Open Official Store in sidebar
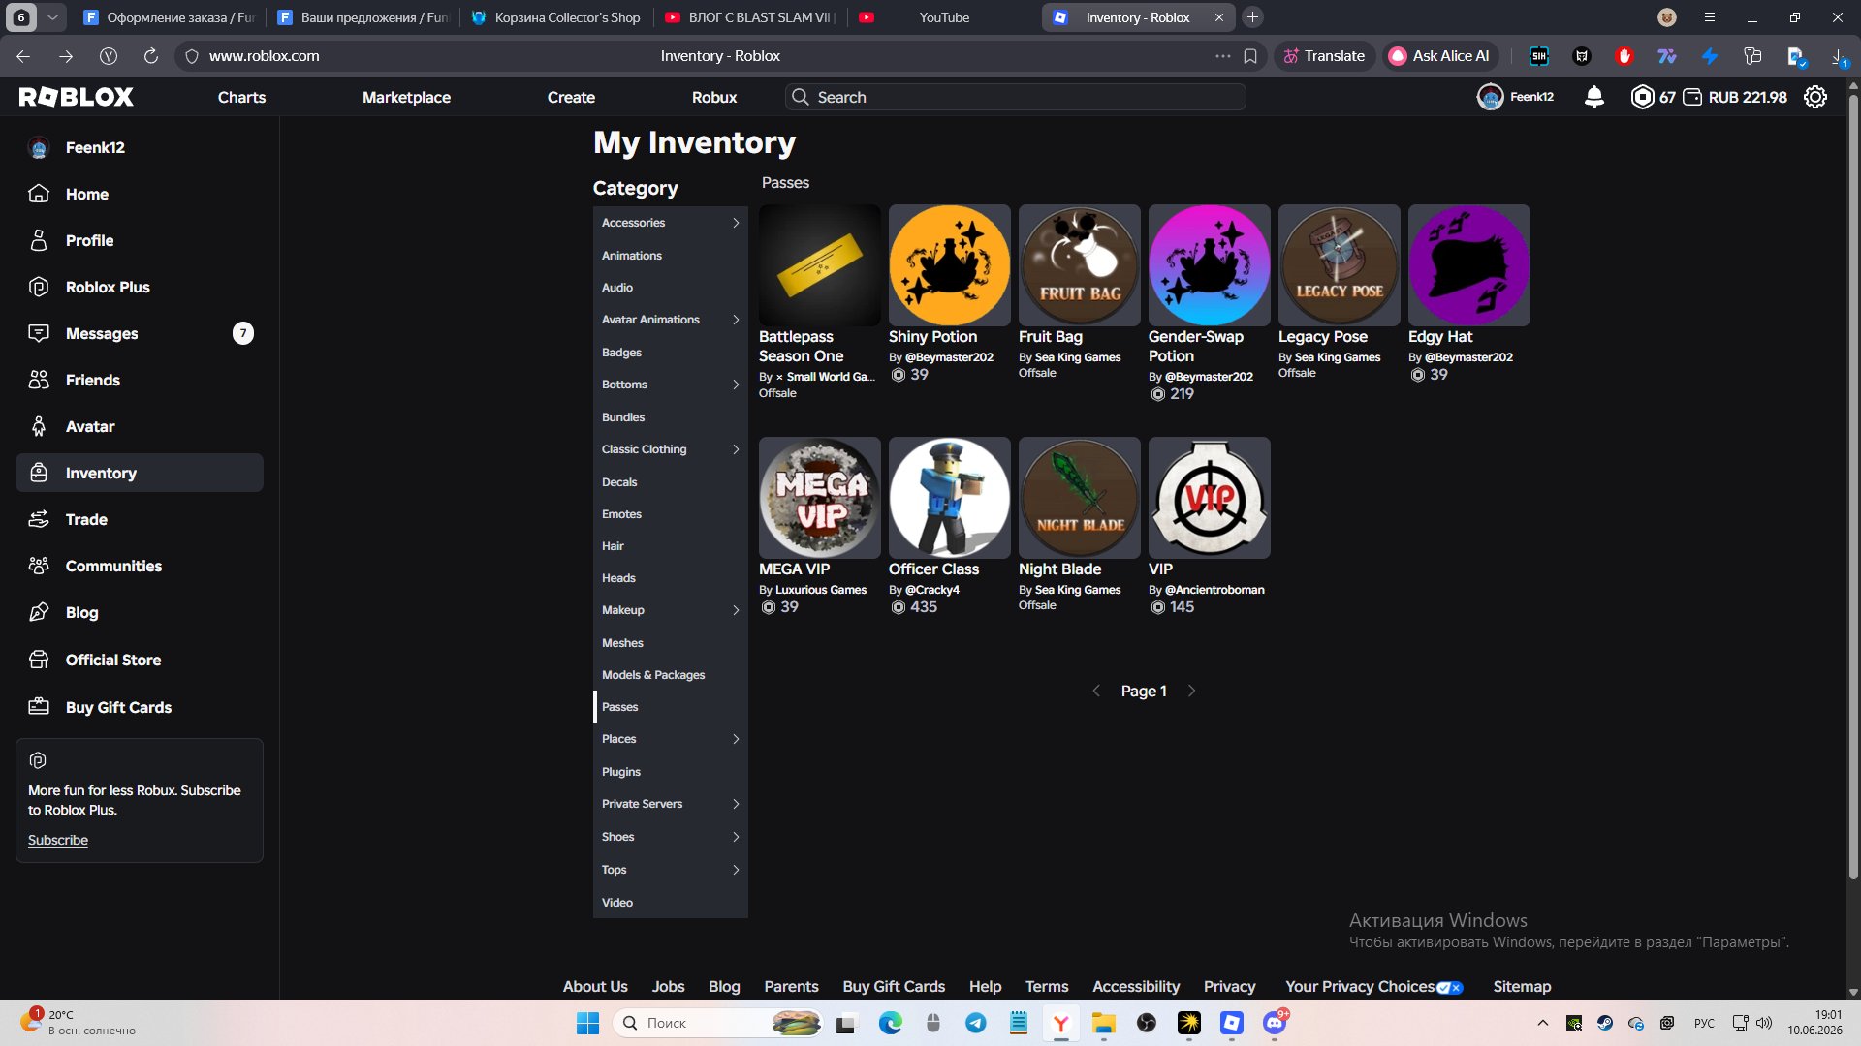 coord(140,660)
